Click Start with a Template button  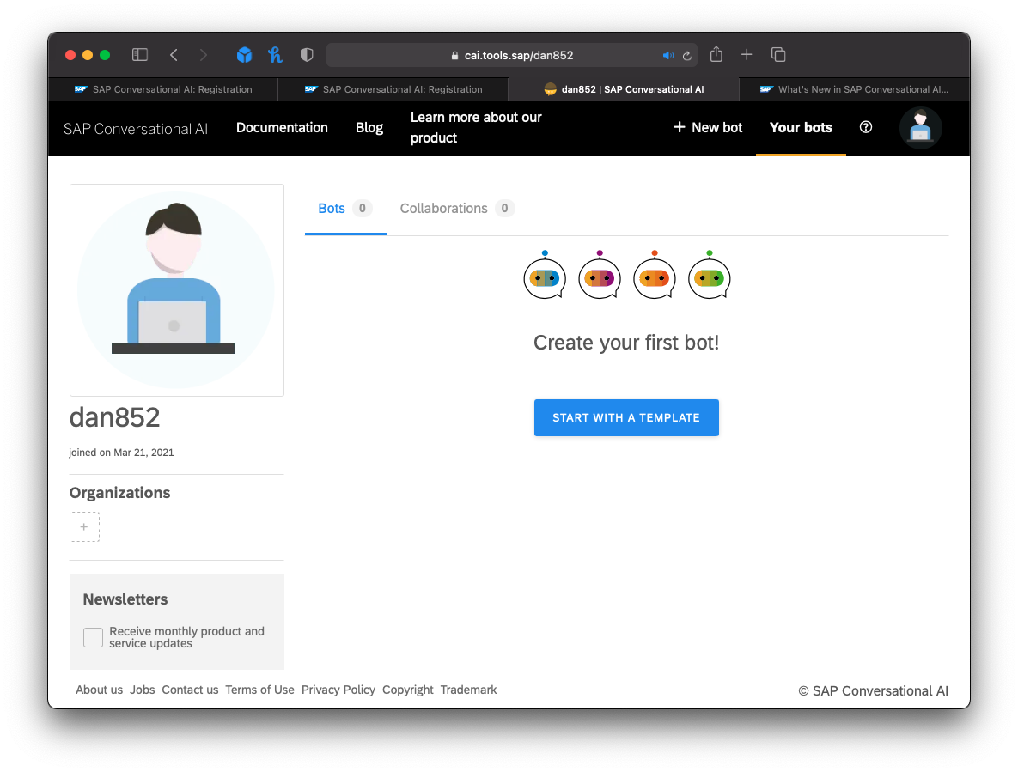pyautogui.click(x=626, y=418)
